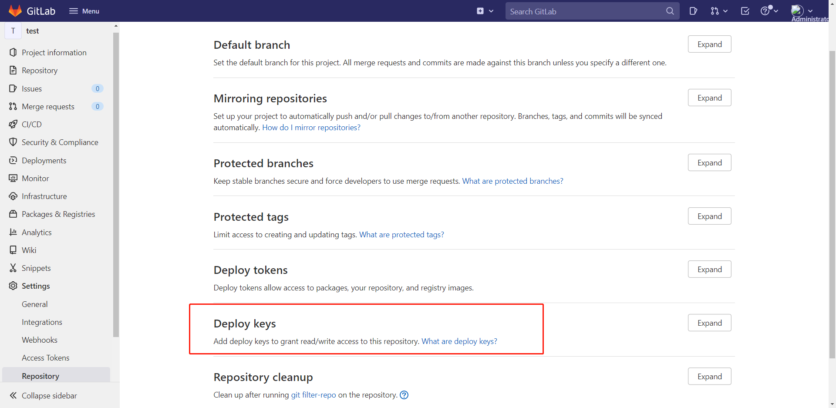Open the Issues panel from the sidebar
Image resolution: width=836 pixels, height=408 pixels.
pyautogui.click(x=32, y=88)
